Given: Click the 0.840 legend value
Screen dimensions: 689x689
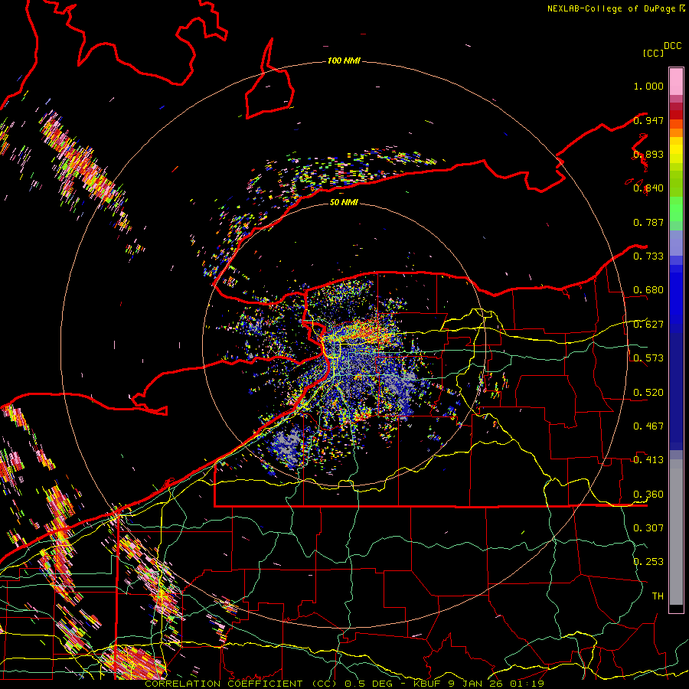Looking at the screenshot, I should tap(648, 188).
